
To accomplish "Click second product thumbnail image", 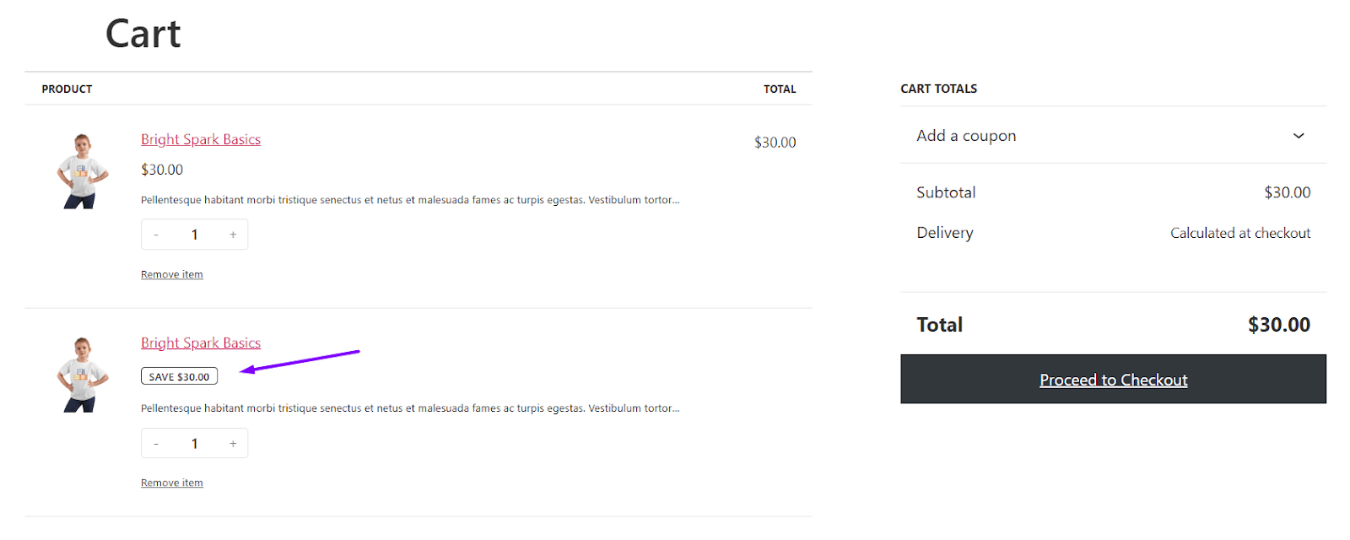I will click(82, 375).
